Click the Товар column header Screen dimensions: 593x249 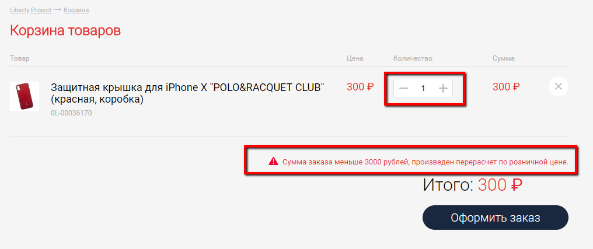[x=20, y=58]
